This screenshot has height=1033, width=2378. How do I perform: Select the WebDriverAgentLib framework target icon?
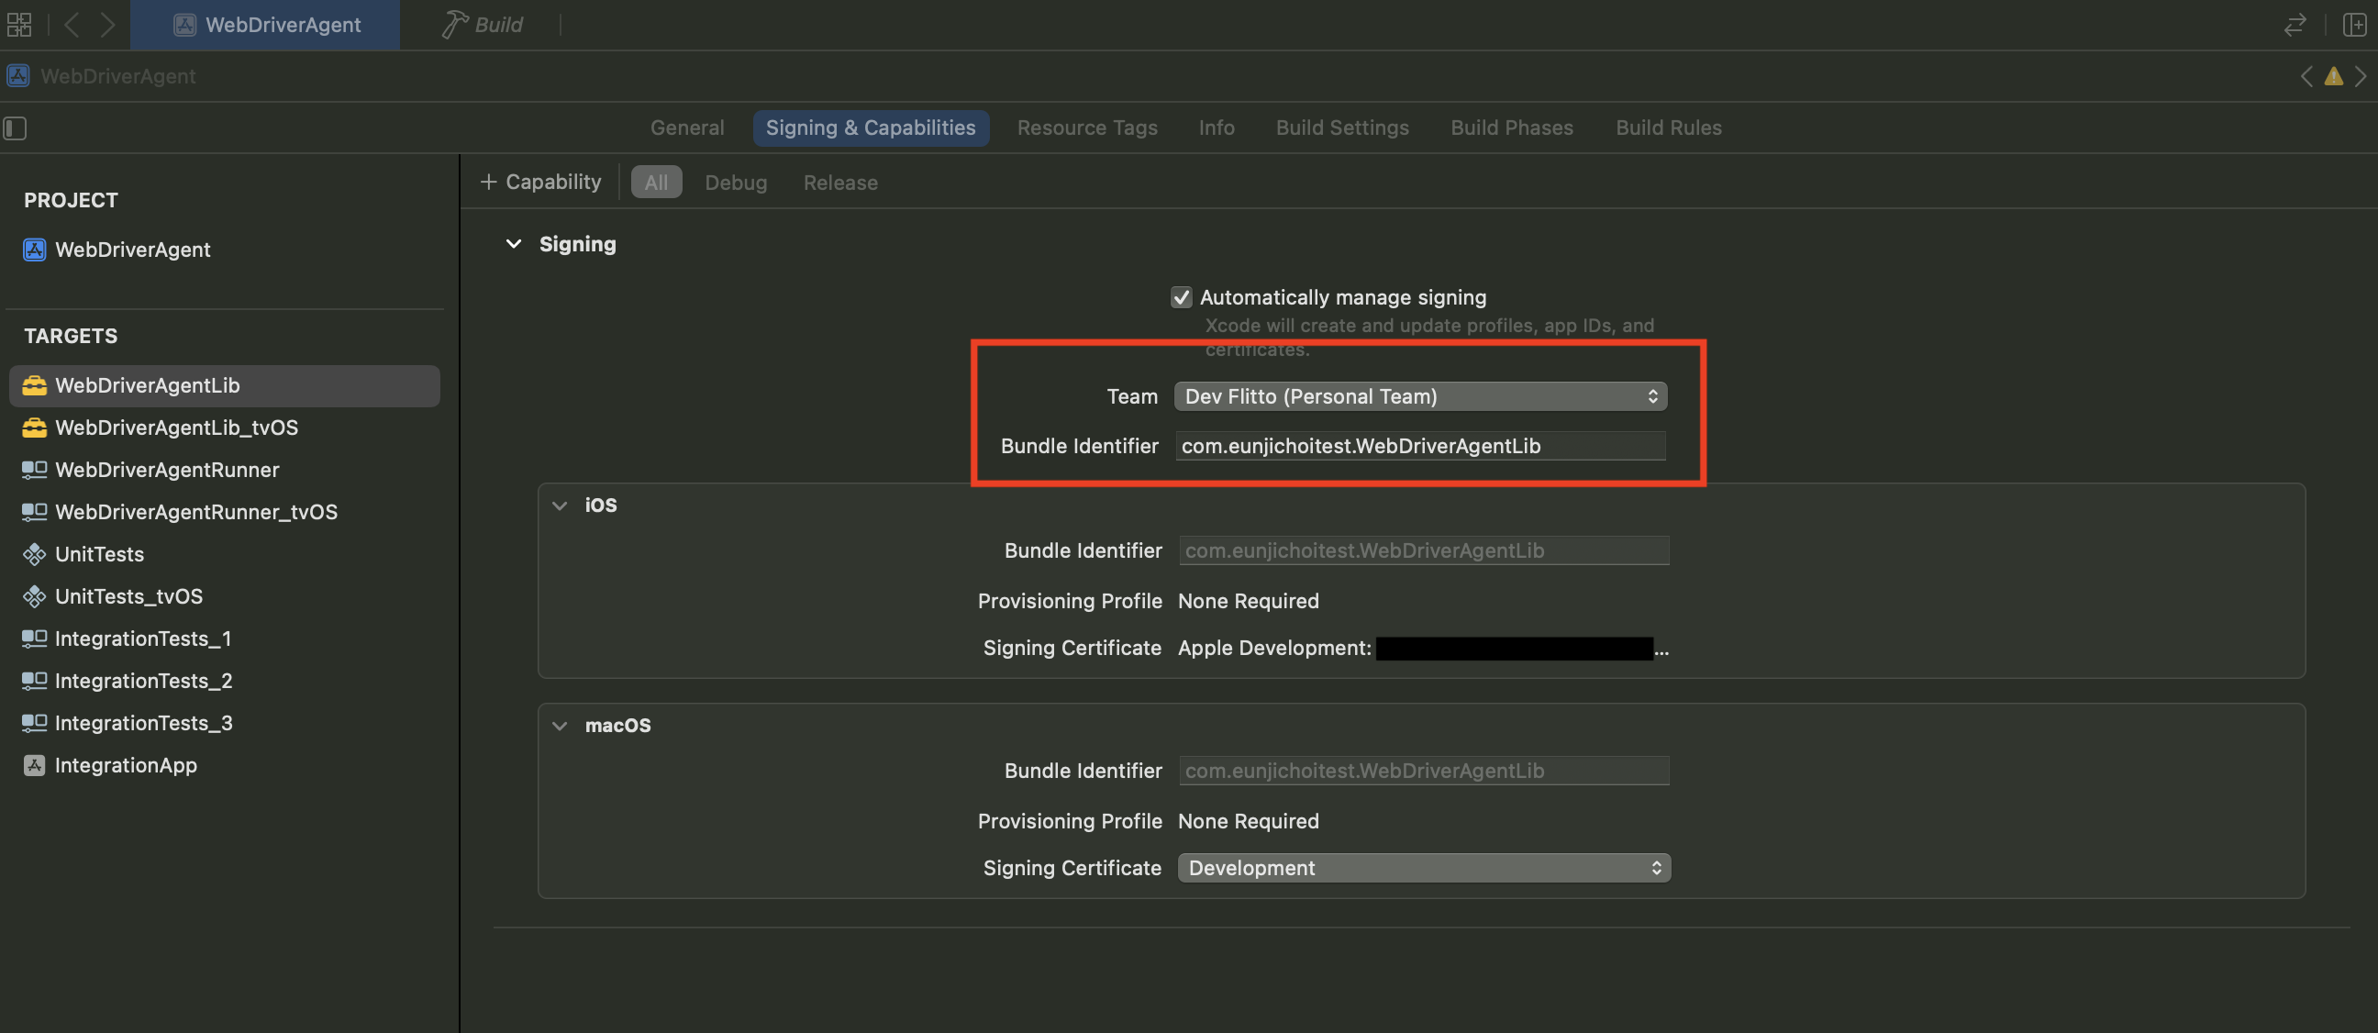point(33,385)
